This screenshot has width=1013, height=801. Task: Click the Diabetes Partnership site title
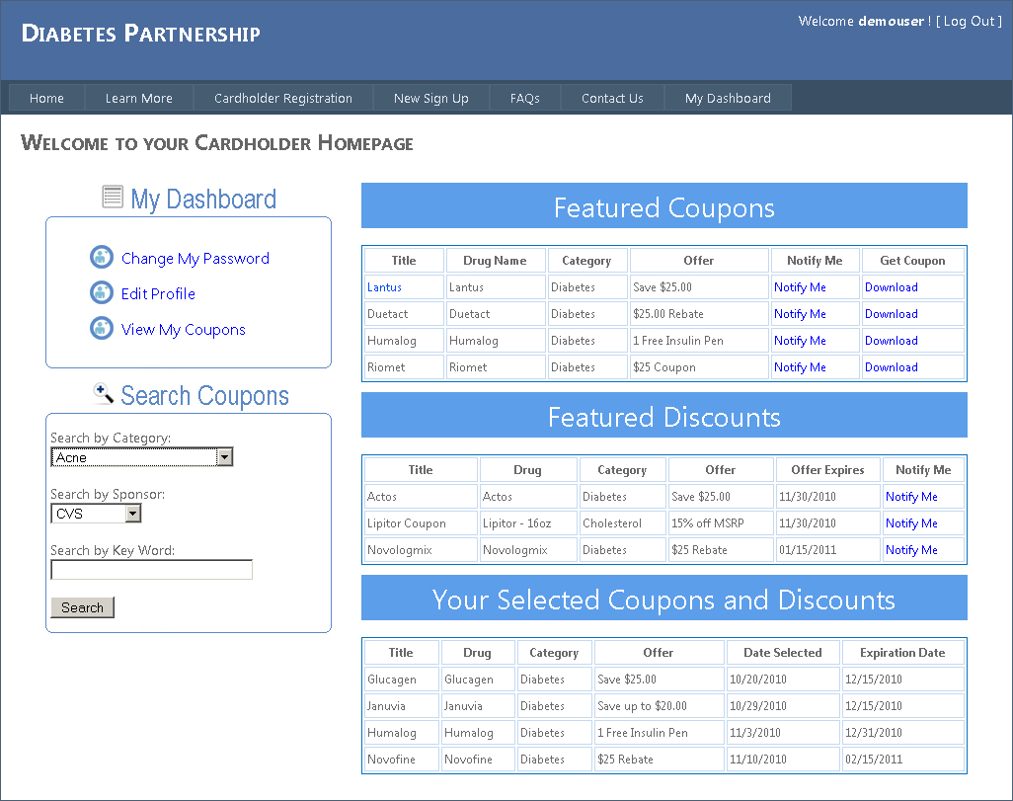[x=141, y=33]
